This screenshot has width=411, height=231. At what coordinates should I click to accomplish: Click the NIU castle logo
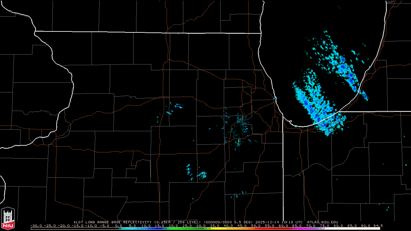8,218
